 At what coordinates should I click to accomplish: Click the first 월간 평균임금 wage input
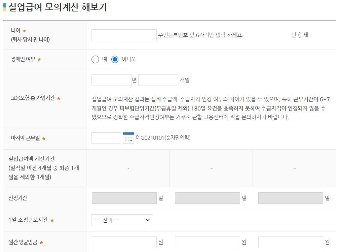tap(124, 242)
